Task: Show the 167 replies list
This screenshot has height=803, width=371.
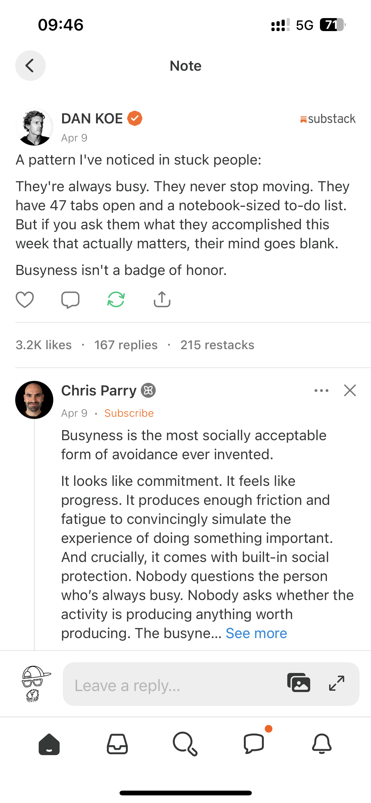Action: [126, 345]
